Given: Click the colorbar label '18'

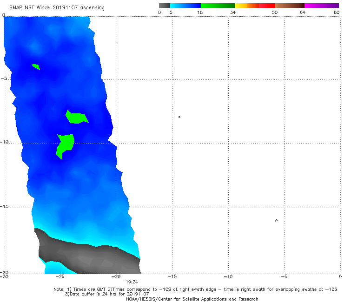Looking at the screenshot, I should click(199, 12).
